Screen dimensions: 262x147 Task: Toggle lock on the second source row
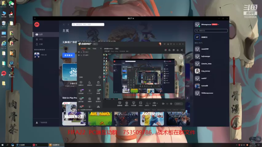pos(81,55)
